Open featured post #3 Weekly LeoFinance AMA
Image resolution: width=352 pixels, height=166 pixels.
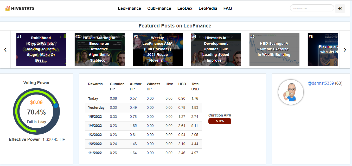pyautogui.click(x=158, y=49)
